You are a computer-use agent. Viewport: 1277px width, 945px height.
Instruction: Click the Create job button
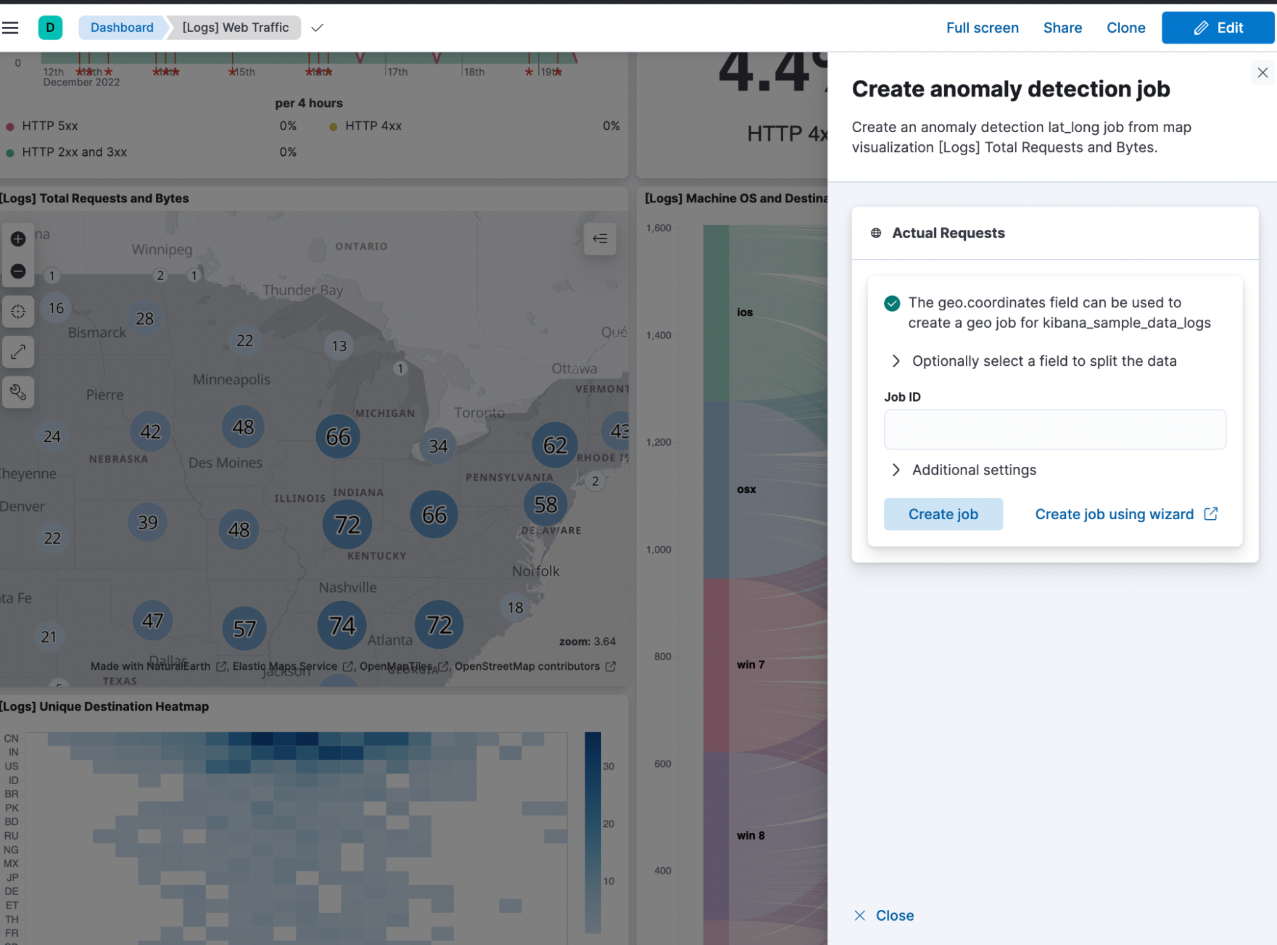coord(943,514)
